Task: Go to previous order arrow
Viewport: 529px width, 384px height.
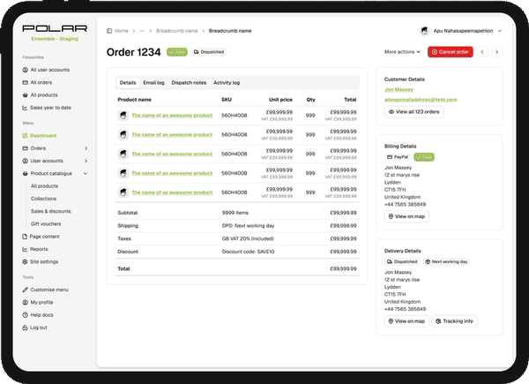Action: coord(482,52)
